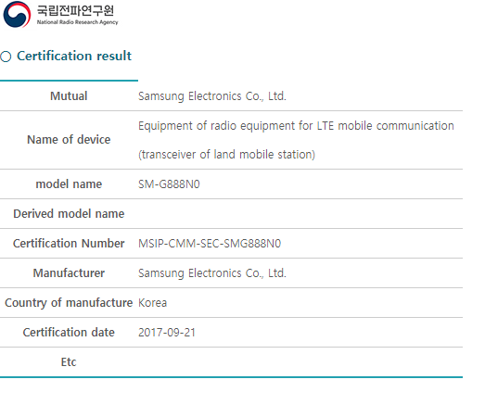Click the Mutual row label

coord(69,96)
